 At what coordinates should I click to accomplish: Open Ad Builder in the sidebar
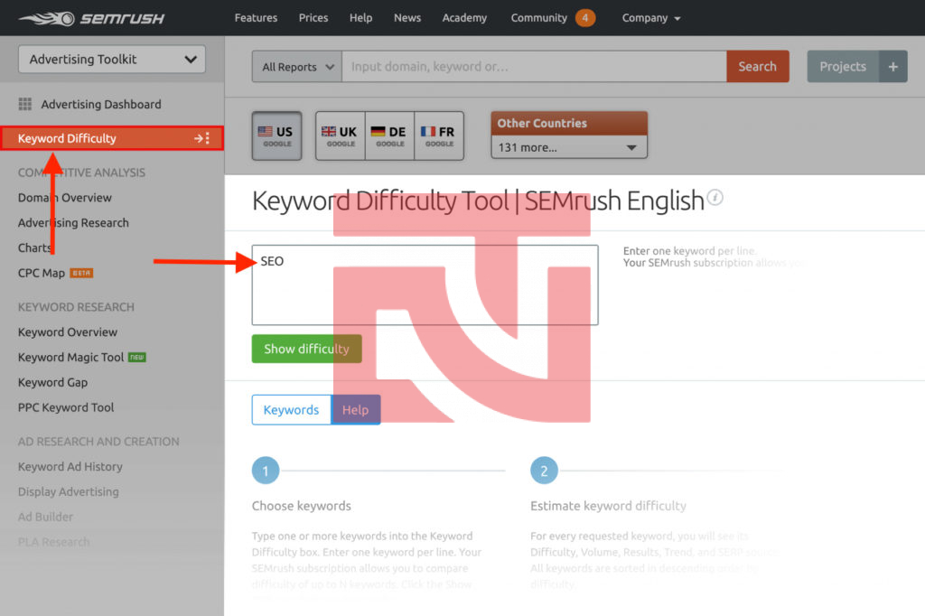pos(45,517)
